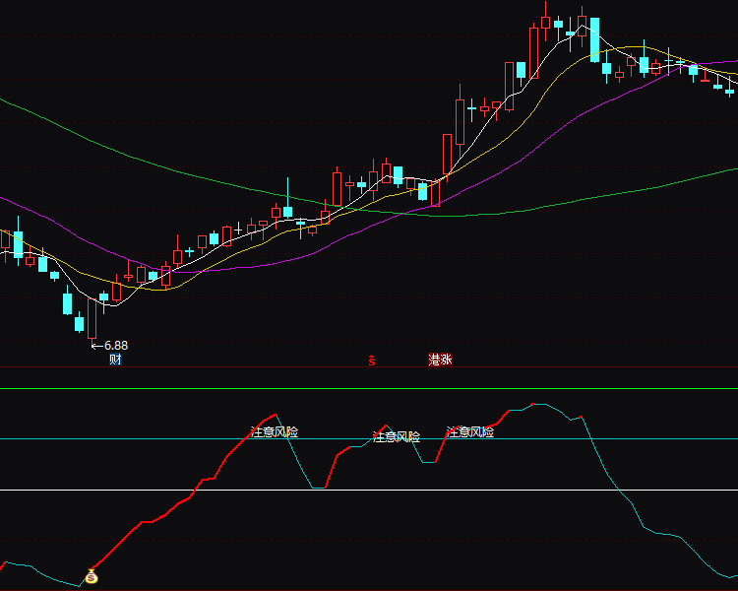
Task: Click the rightmost 注意风险 warning label
Action: coord(470,431)
